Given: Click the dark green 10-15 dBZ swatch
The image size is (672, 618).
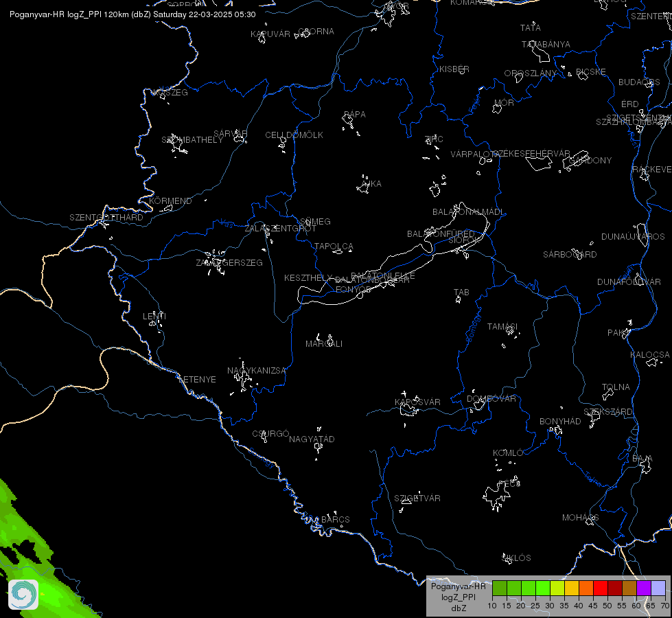Looking at the screenshot, I should pyautogui.click(x=500, y=588).
